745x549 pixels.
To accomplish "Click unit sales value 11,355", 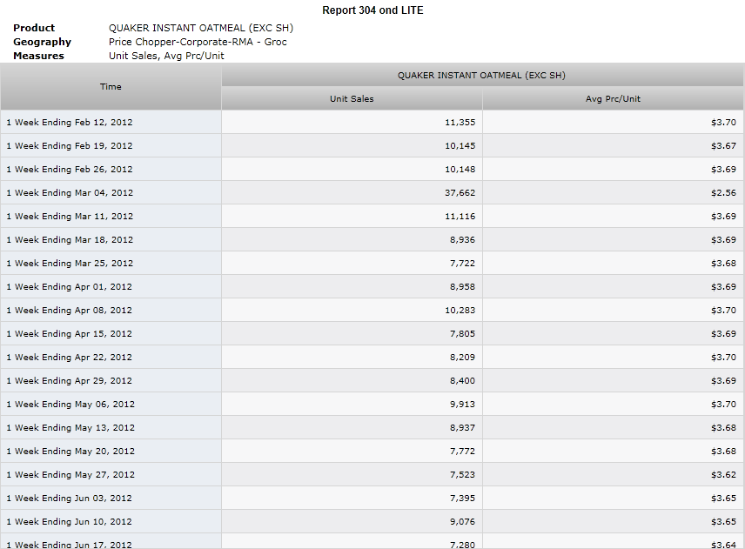I will tap(460, 122).
